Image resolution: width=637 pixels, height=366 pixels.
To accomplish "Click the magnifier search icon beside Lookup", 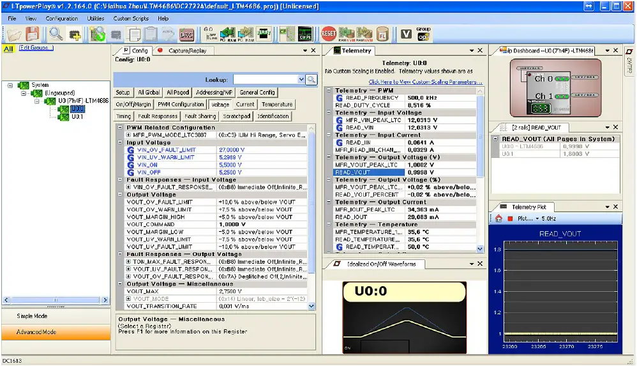I will [311, 79].
